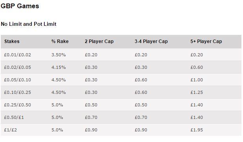The height and width of the screenshot is (142, 243).
Task: Click the 5+ Player Cap column header
Action: [206, 41]
